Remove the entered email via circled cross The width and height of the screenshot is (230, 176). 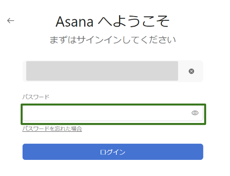coord(191,71)
